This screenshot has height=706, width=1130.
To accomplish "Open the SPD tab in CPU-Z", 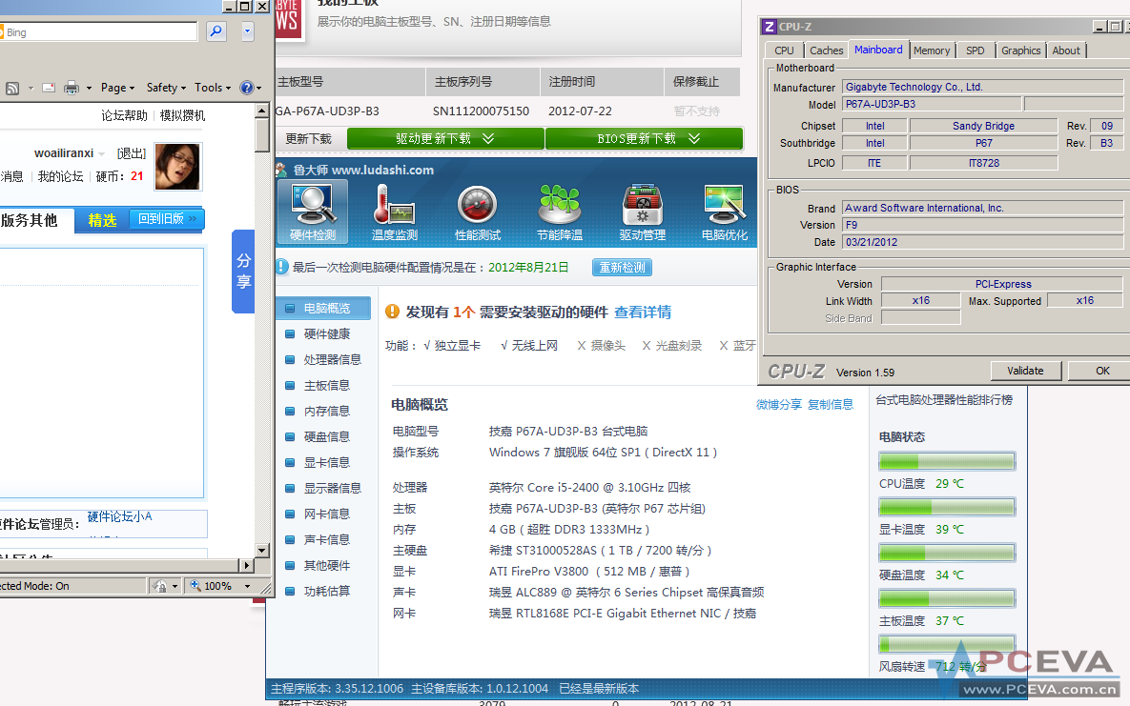I will (x=976, y=50).
